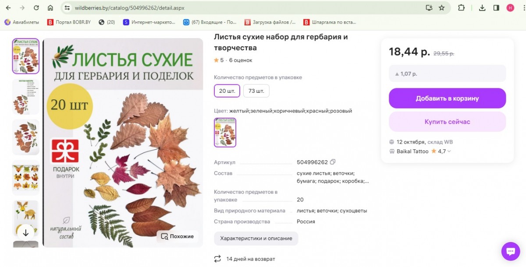The image size is (526, 267).
Task: Expand the 1,07 р. price change details
Action: click(447, 74)
